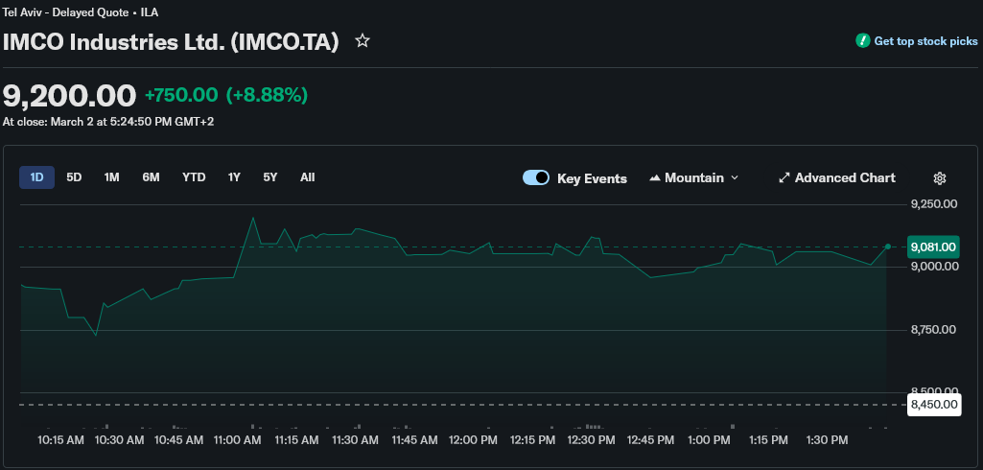Click the chart endpoint dot at latest price
983x470 pixels.
click(888, 247)
